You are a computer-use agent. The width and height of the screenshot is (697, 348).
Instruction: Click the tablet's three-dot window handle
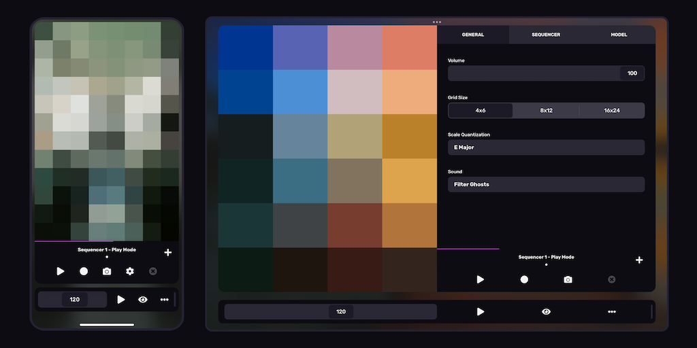pyautogui.click(x=437, y=22)
